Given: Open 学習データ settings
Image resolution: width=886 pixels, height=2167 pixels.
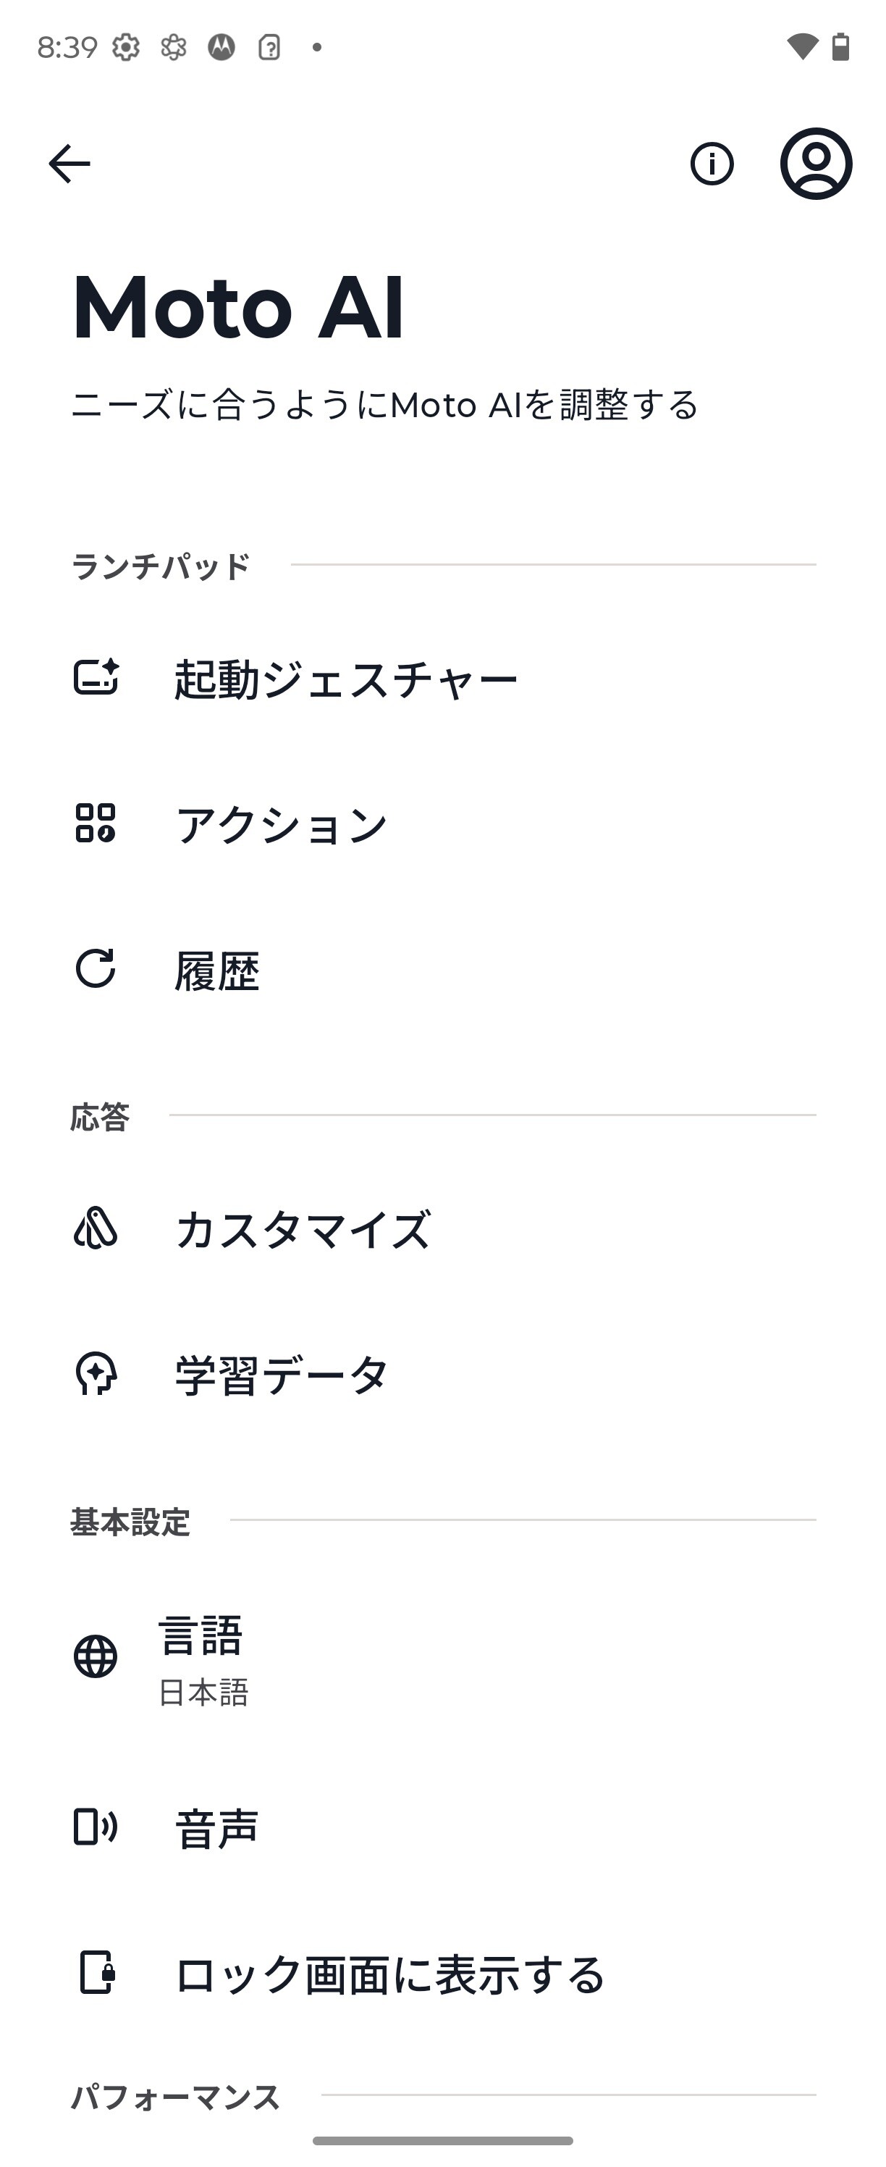Looking at the screenshot, I should tap(282, 1375).
